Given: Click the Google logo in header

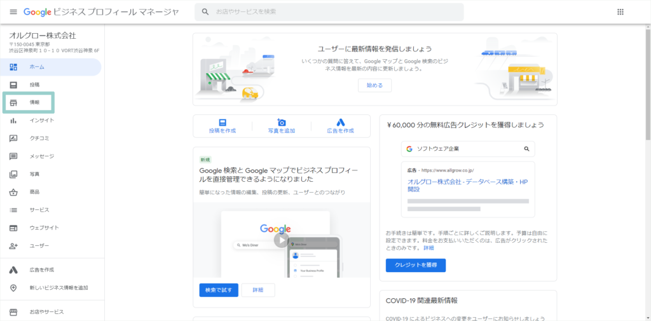Looking at the screenshot, I should (x=38, y=12).
